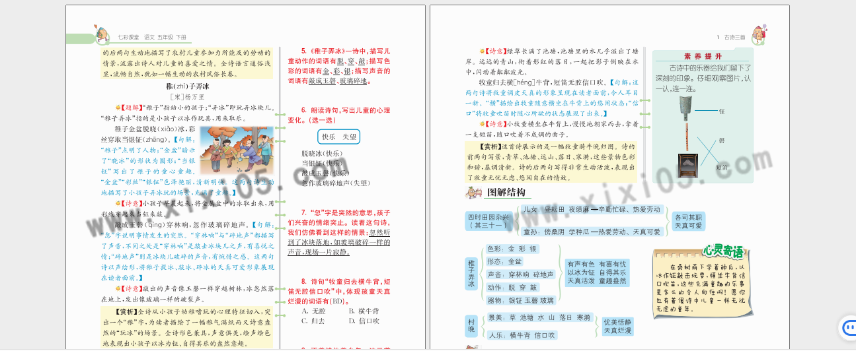
Task: Click the 优美恬静 天真烂漫 summary box
Action: (x=617, y=326)
